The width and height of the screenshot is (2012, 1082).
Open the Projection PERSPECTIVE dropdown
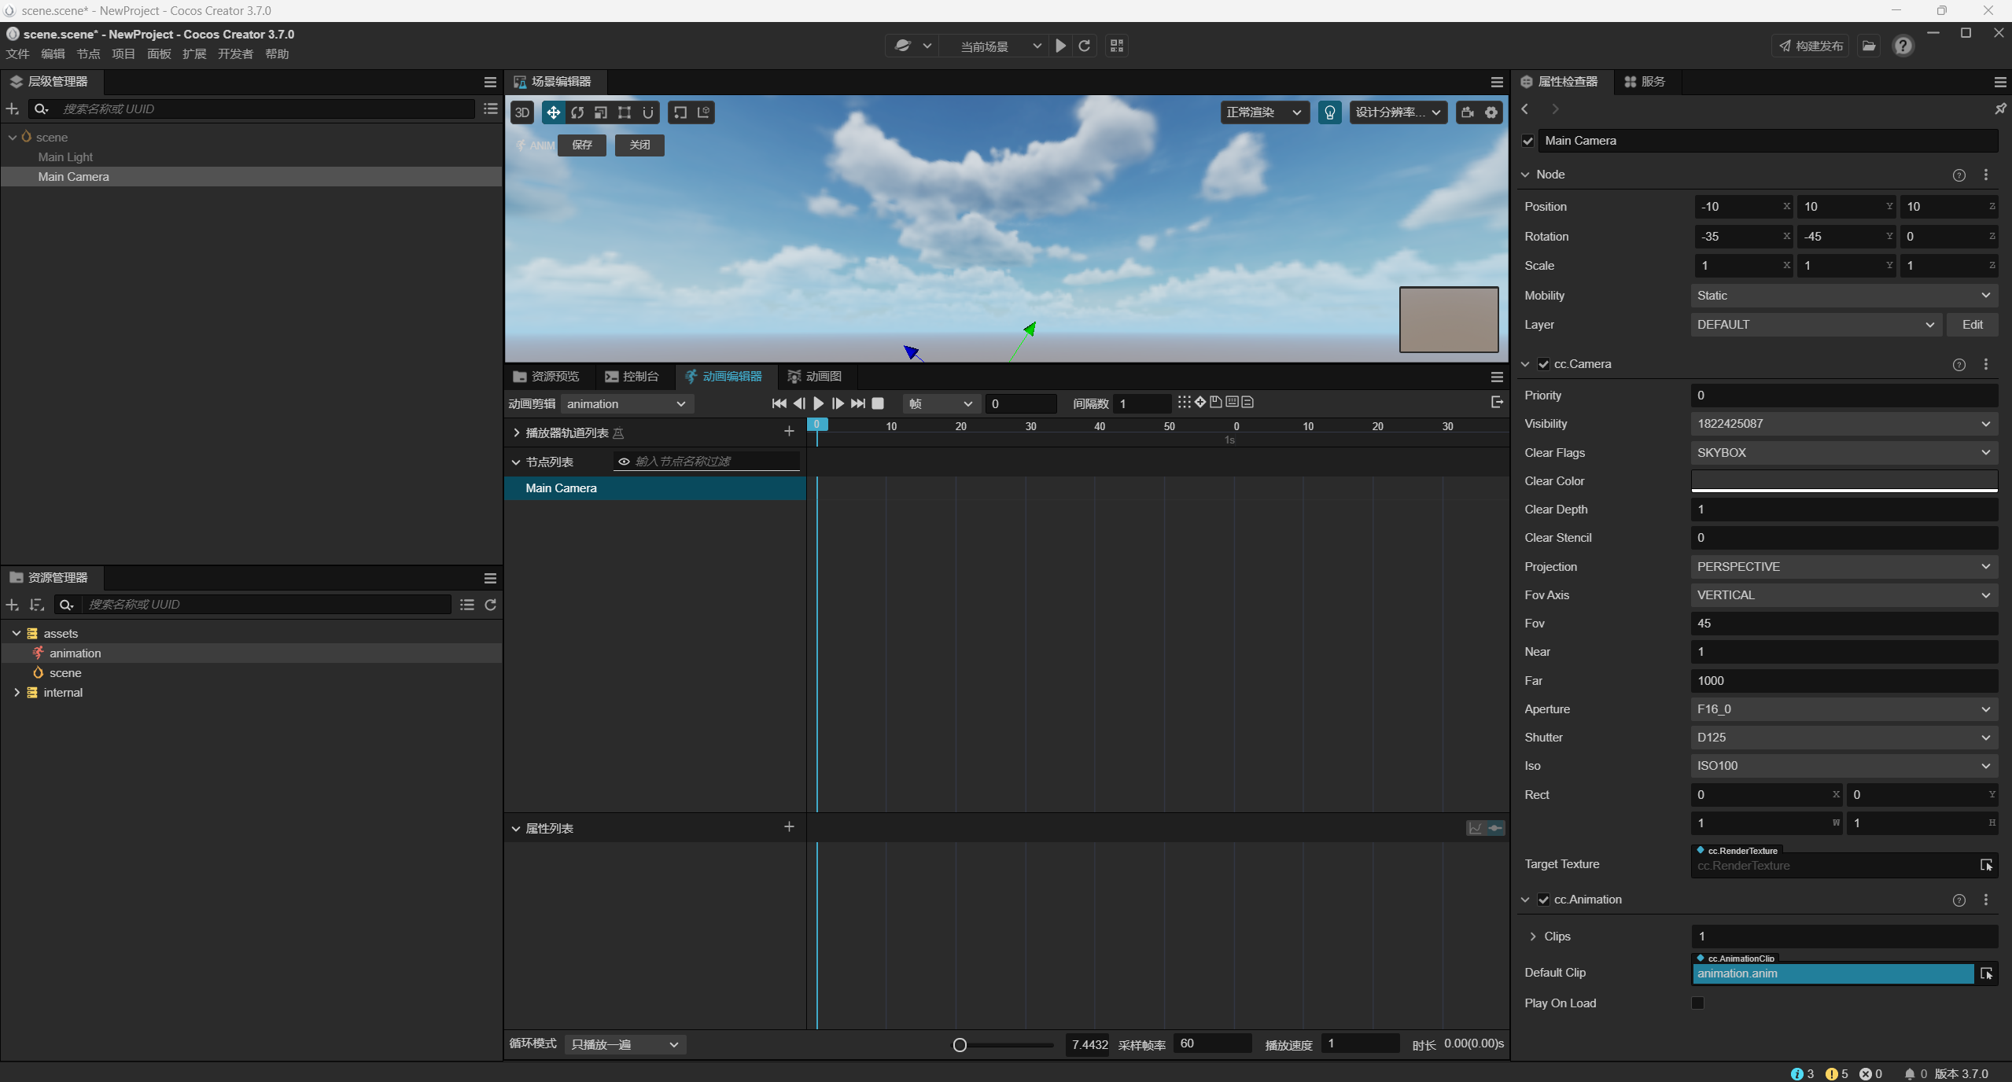point(1843,566)
